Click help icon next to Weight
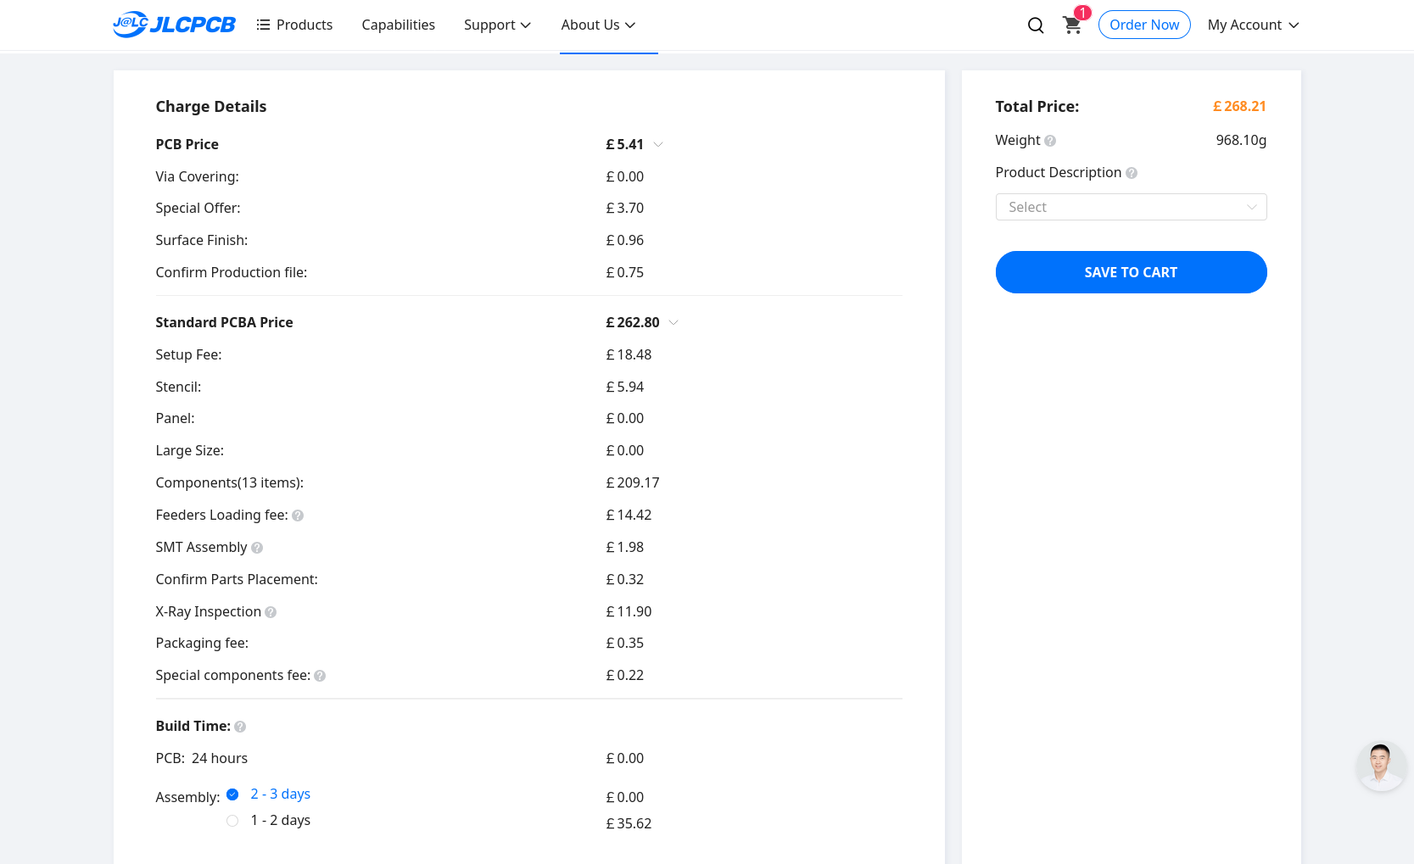 1050,141
